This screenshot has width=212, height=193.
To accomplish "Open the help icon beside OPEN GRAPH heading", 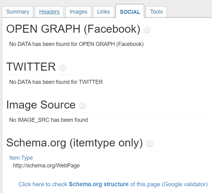I will point(147,30).
